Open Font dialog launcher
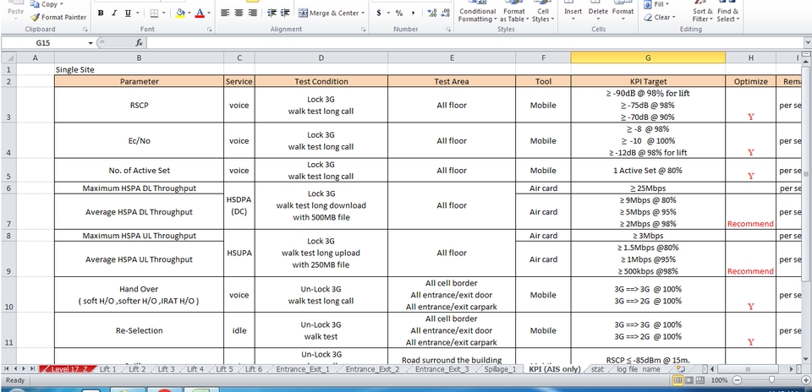This screenshot has height=392, width=812. click(209, 30)
